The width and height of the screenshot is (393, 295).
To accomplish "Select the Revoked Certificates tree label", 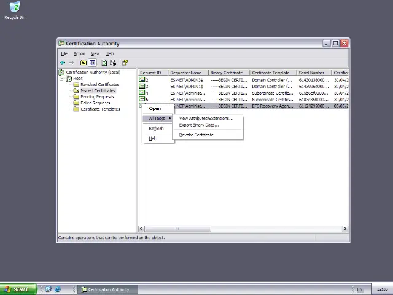I will [99, 85].
